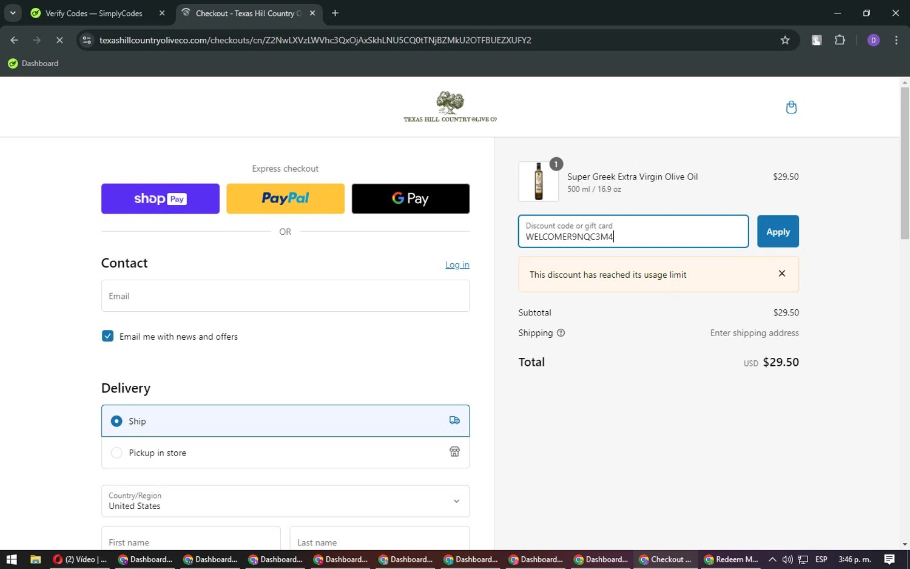This screenshot has width=910, height=569.
Task: Stop loading the page
Action: click(59, 40)
